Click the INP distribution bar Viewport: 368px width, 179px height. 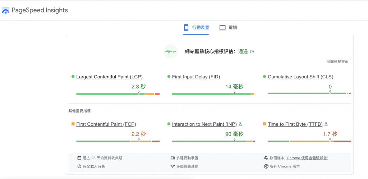(213, 141)
